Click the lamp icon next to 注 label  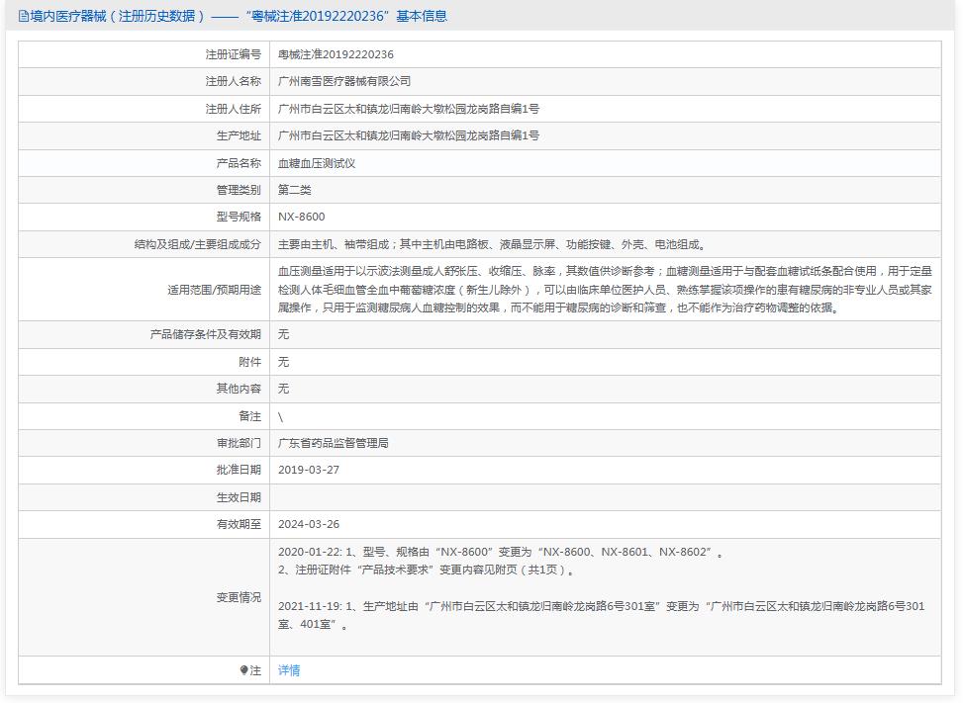(x=243, y=670)
